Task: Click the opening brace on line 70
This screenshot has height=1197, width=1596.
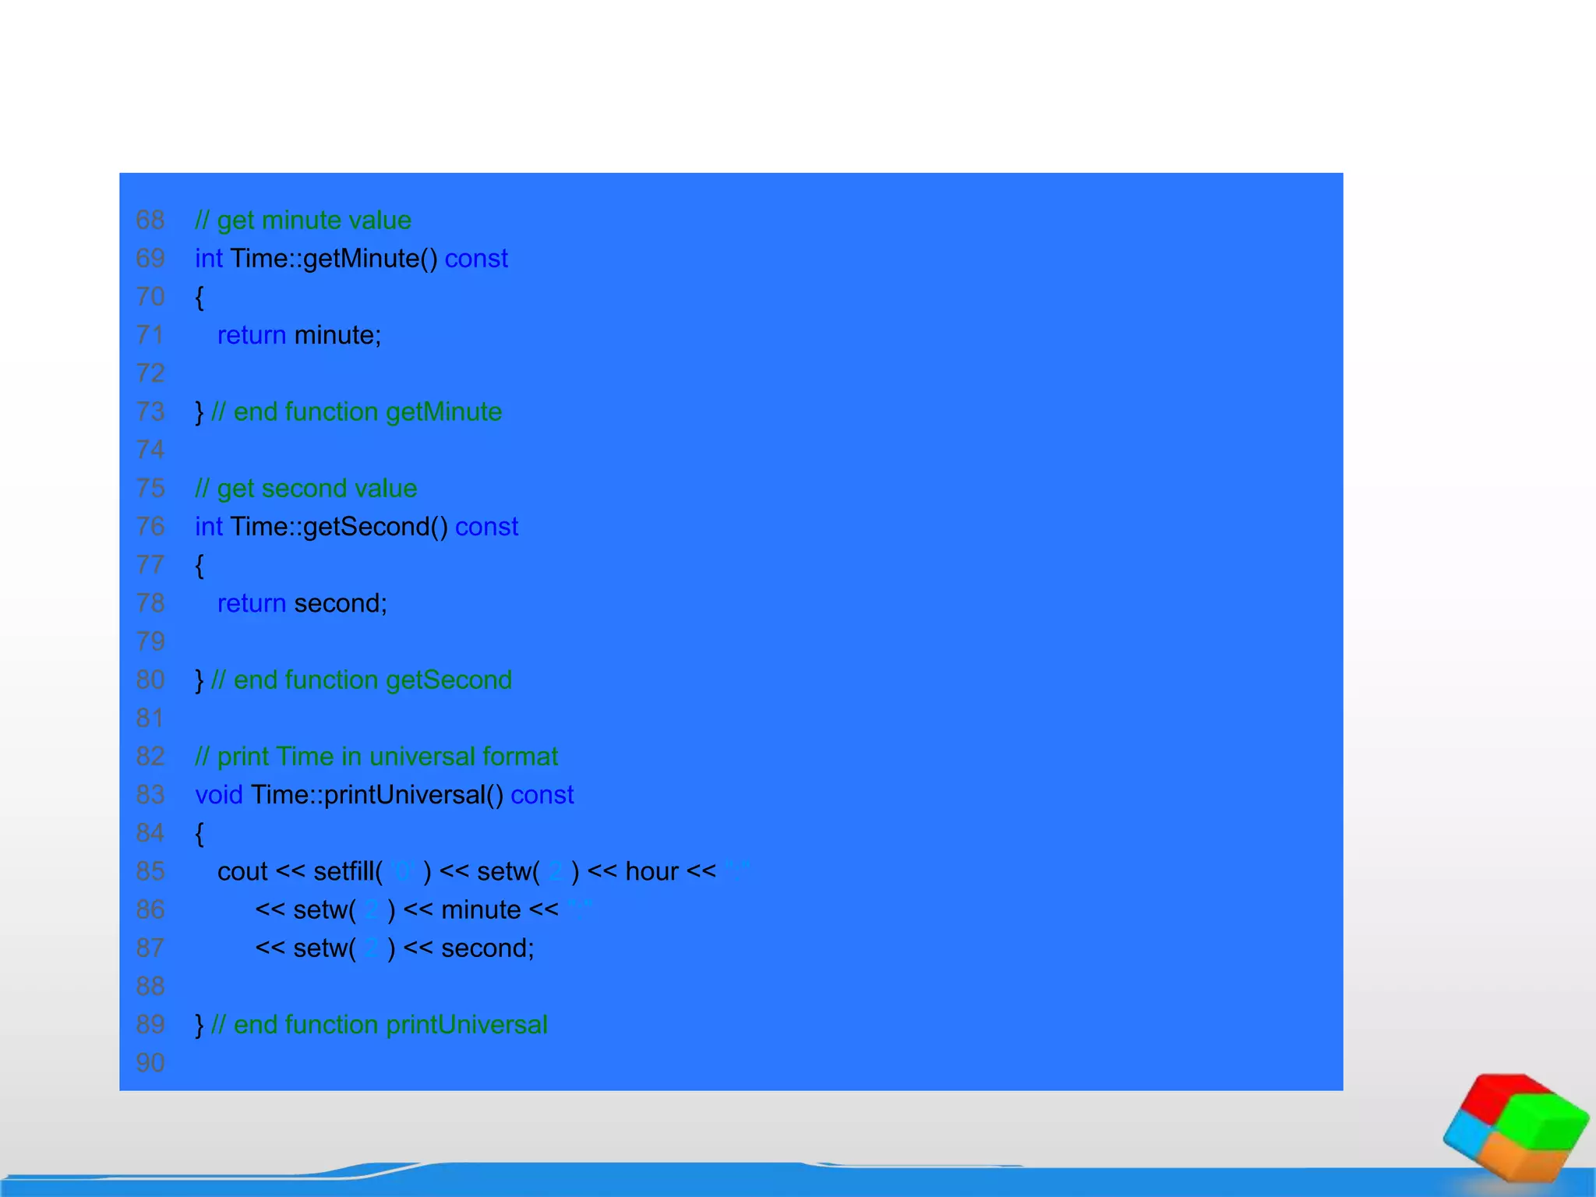Action: click(199, 298)
